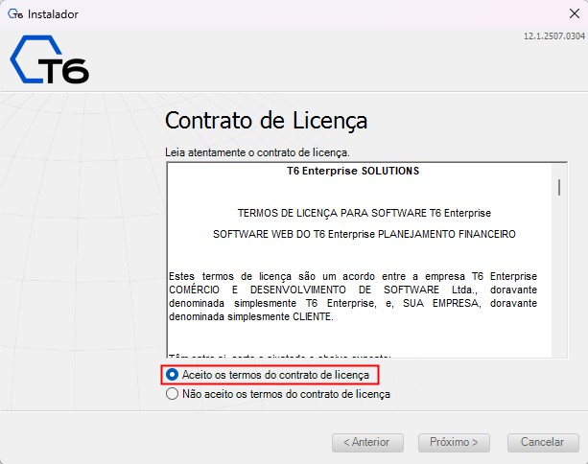
Task: Click the 'SOFTWARE WEB DO T6 Enterprise PLANEJAMENTO FINANCEIRO' line
Action: point(365,234)
